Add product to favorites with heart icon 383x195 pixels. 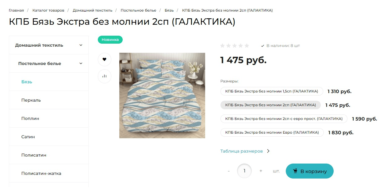coord(104,59)
